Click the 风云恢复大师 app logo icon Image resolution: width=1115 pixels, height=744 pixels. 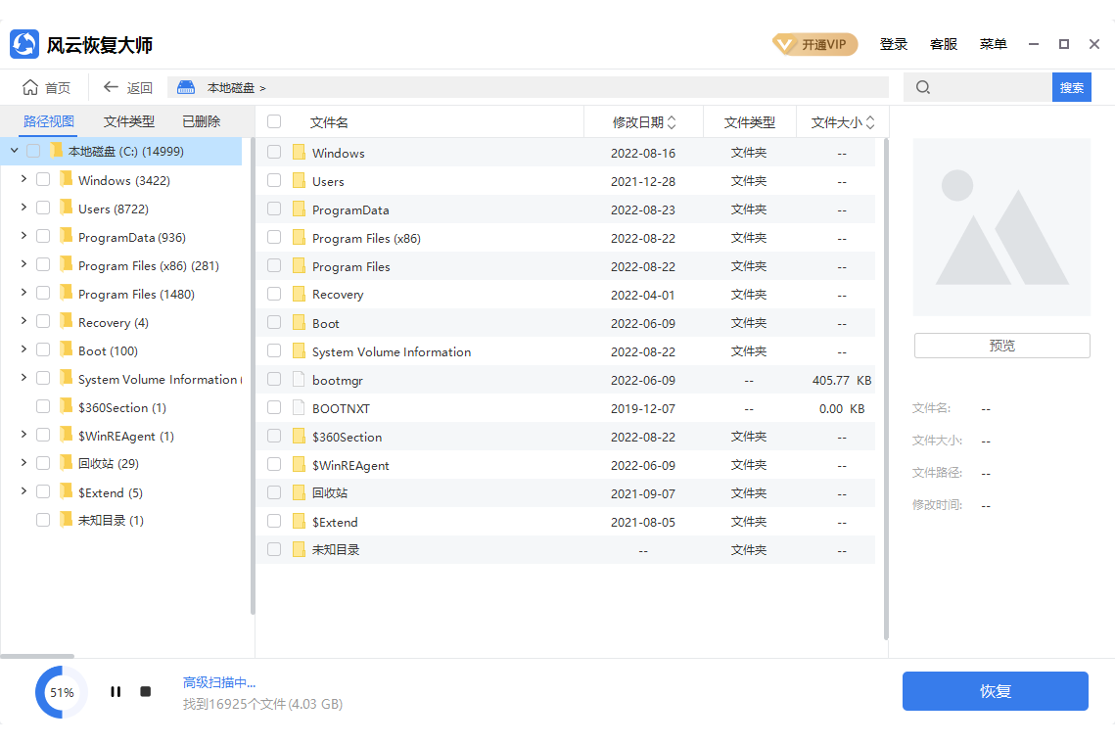pyautogui.click(x=24, y=44)
